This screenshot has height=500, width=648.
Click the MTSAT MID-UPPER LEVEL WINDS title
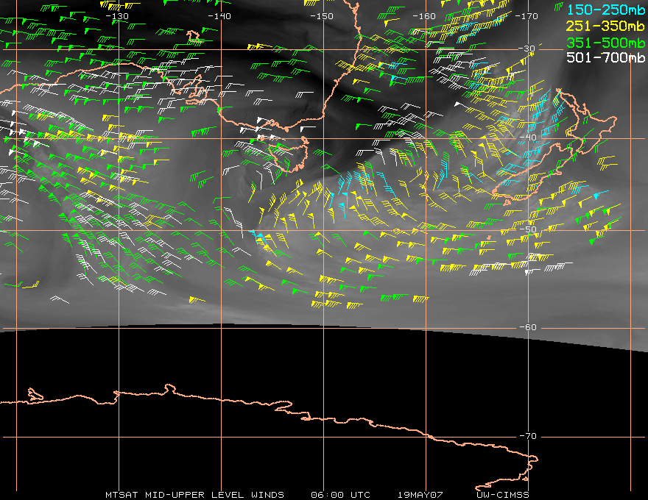coord(194,495)
